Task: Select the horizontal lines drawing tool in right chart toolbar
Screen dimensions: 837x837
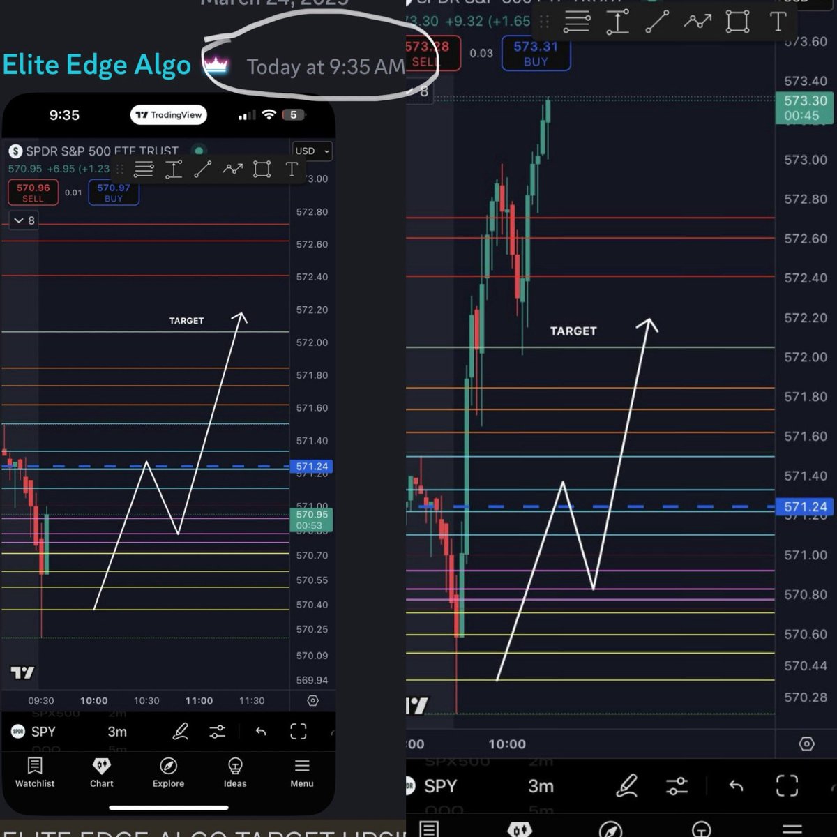Action: (x=576, y=22)
